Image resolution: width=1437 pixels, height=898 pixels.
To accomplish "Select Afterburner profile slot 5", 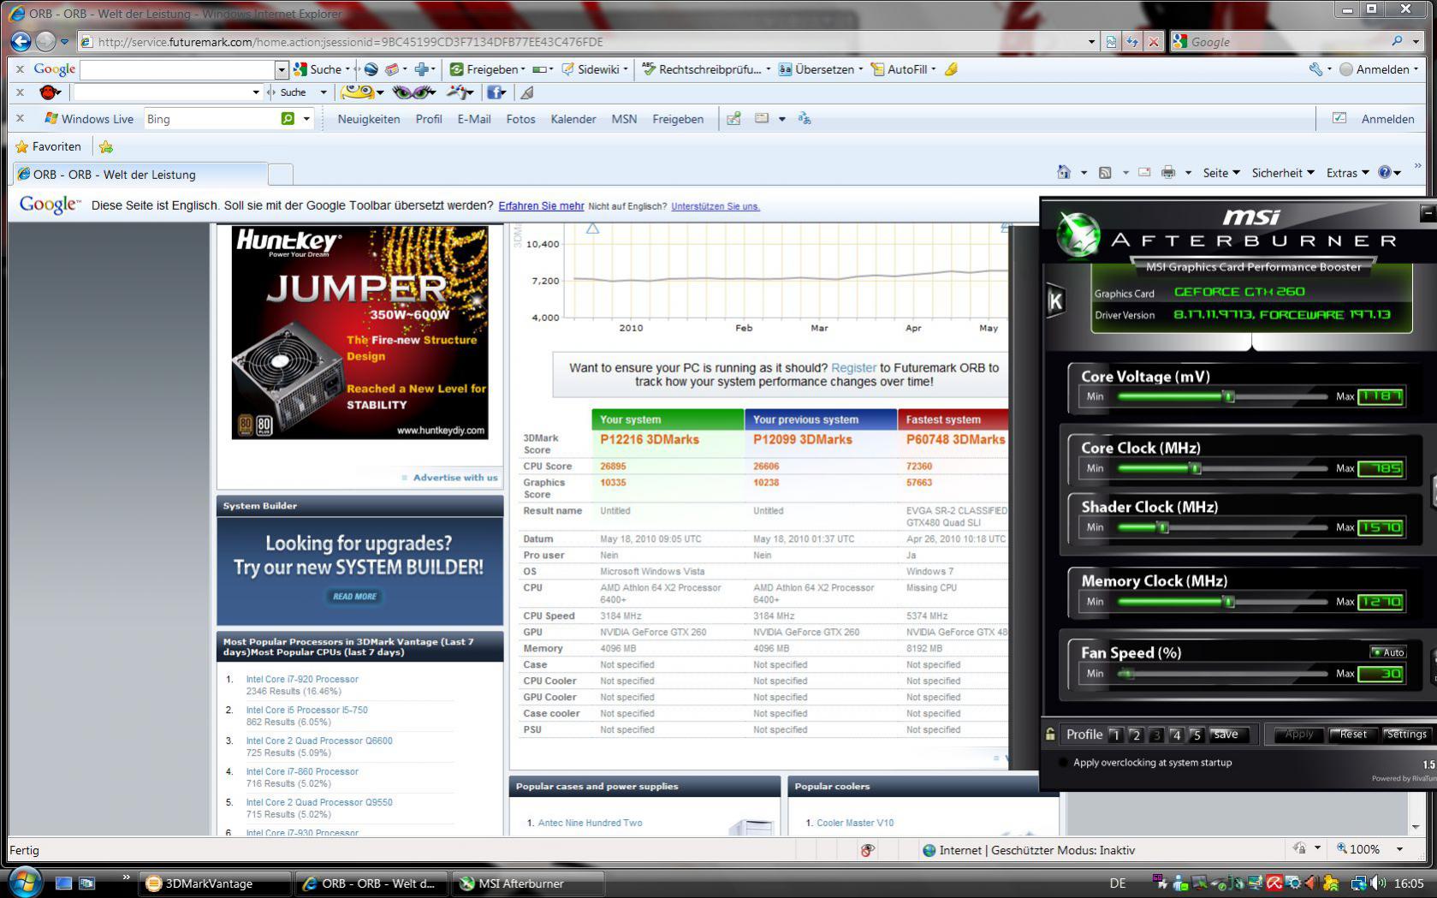I will (1197, 734).
